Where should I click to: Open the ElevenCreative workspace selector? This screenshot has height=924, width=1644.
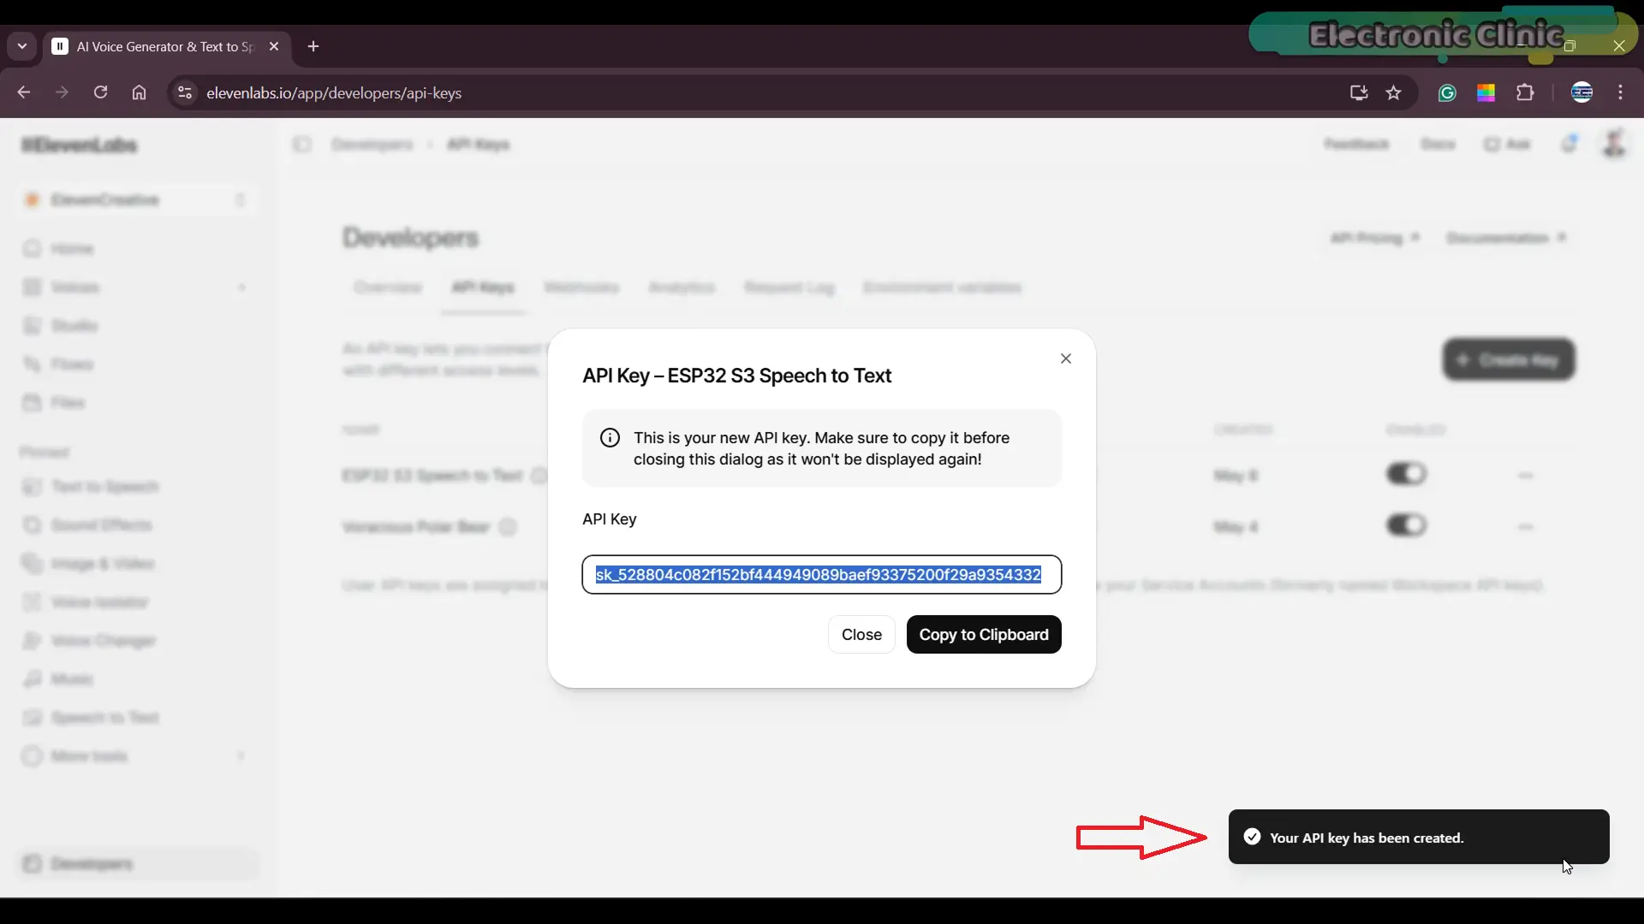[137, 199]
